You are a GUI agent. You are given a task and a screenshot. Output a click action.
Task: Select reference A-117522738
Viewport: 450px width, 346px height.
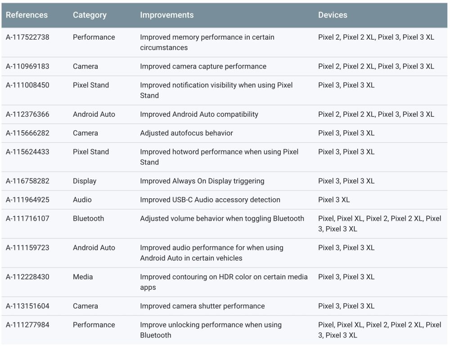point(27,37)
